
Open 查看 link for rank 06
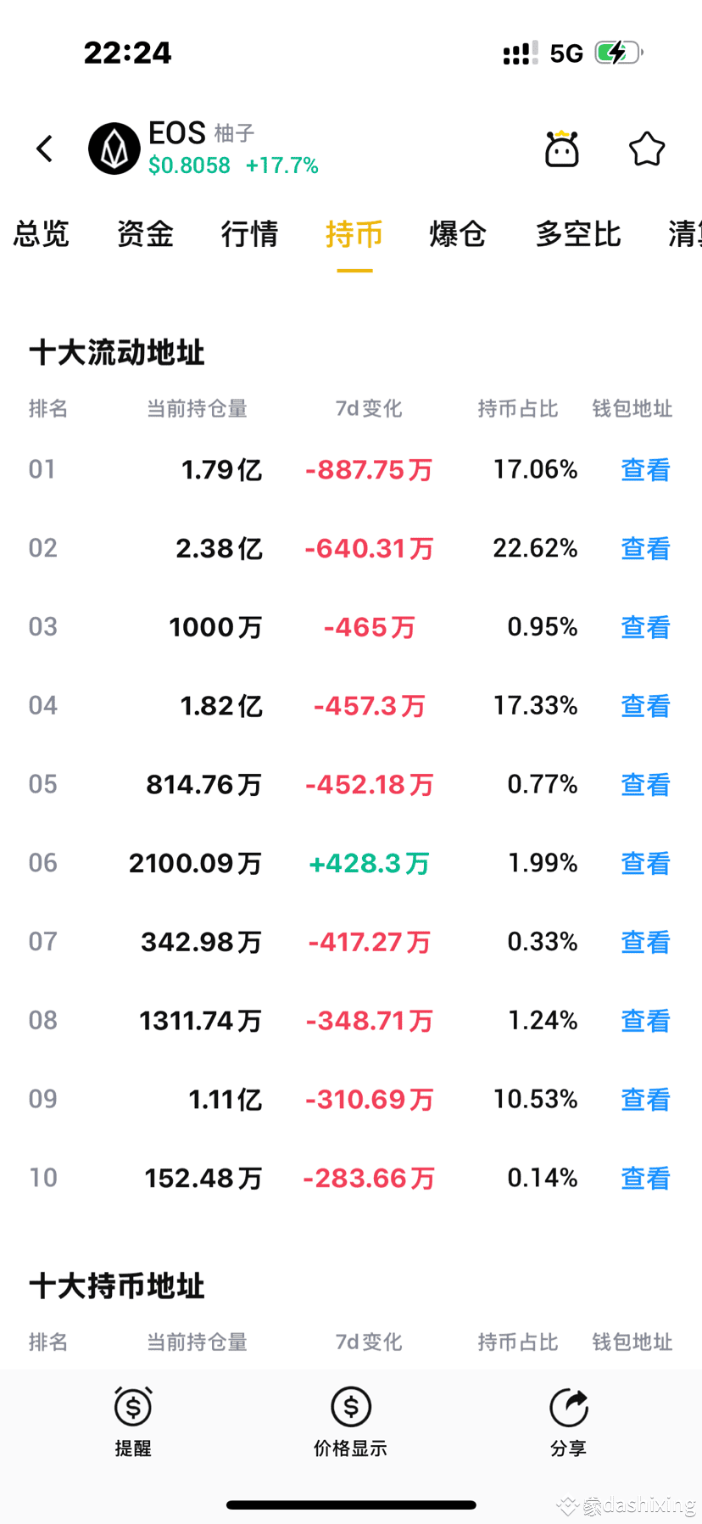(646, 863)
